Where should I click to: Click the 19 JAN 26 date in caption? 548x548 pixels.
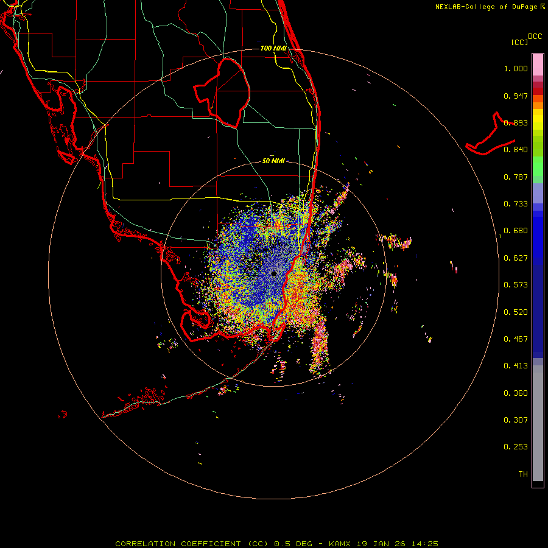[x=381, y=544]
